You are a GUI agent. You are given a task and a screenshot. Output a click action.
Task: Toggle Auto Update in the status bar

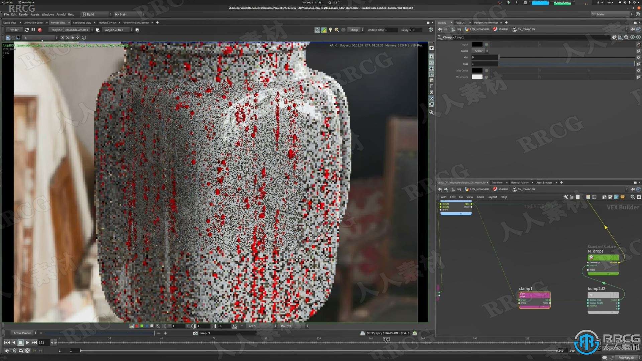click(626, 358)
